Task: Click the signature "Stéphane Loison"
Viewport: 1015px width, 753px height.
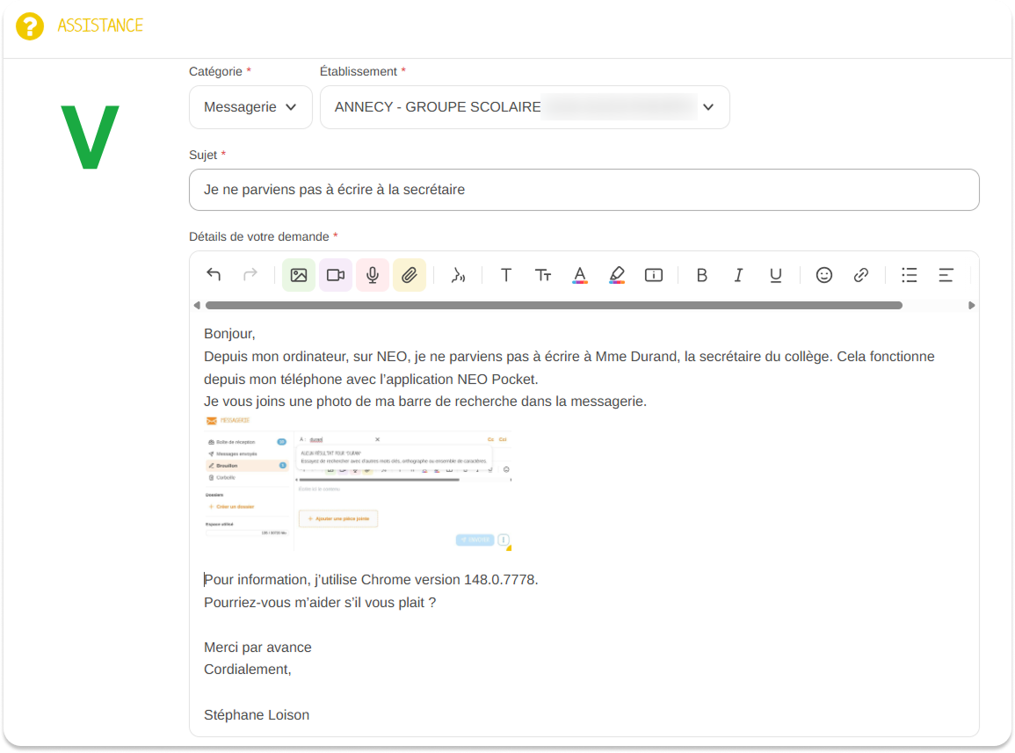Action: [x=257, y=715]
